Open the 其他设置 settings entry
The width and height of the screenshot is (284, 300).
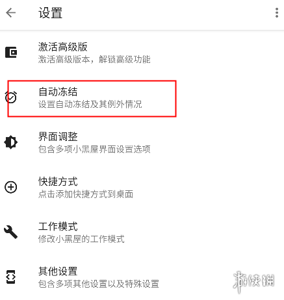[x=142, y=277]
